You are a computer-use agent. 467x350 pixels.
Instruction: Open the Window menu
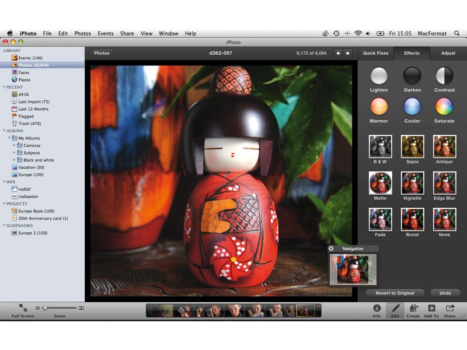point(168,33)
